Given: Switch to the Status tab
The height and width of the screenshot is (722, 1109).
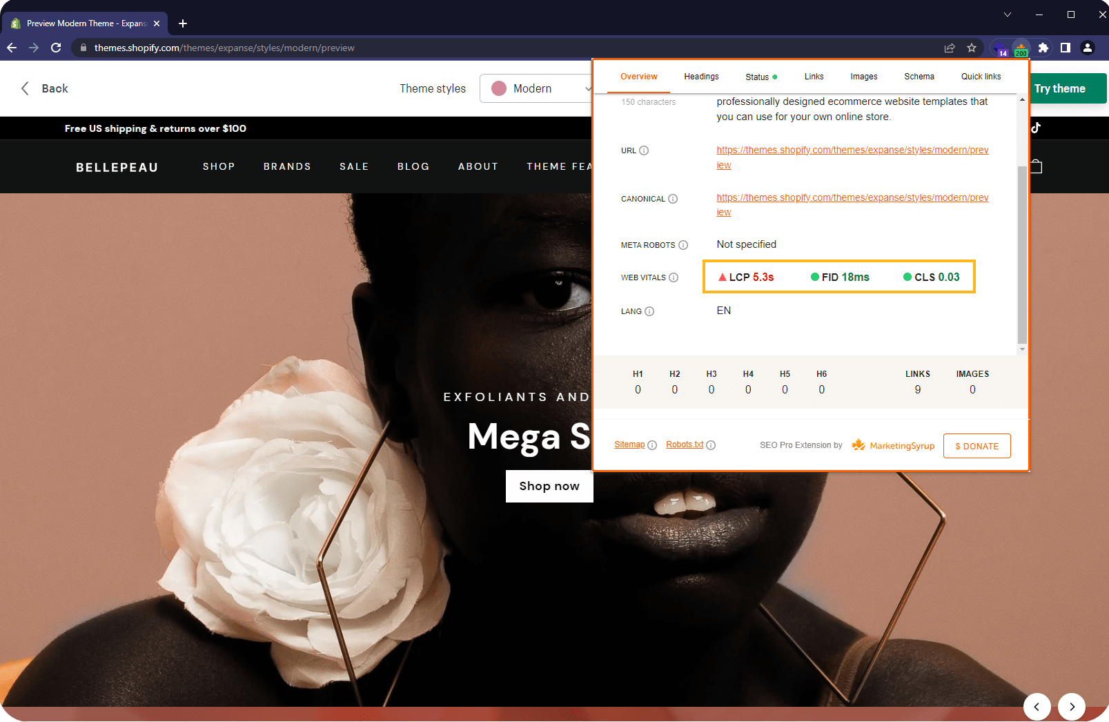Looking at the screenshot, I should tap(761, 77).
